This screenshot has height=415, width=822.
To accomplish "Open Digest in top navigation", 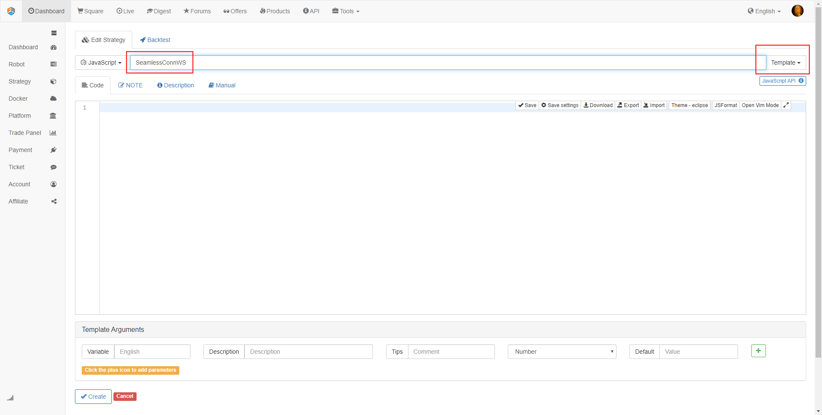I will click(159, 11).
